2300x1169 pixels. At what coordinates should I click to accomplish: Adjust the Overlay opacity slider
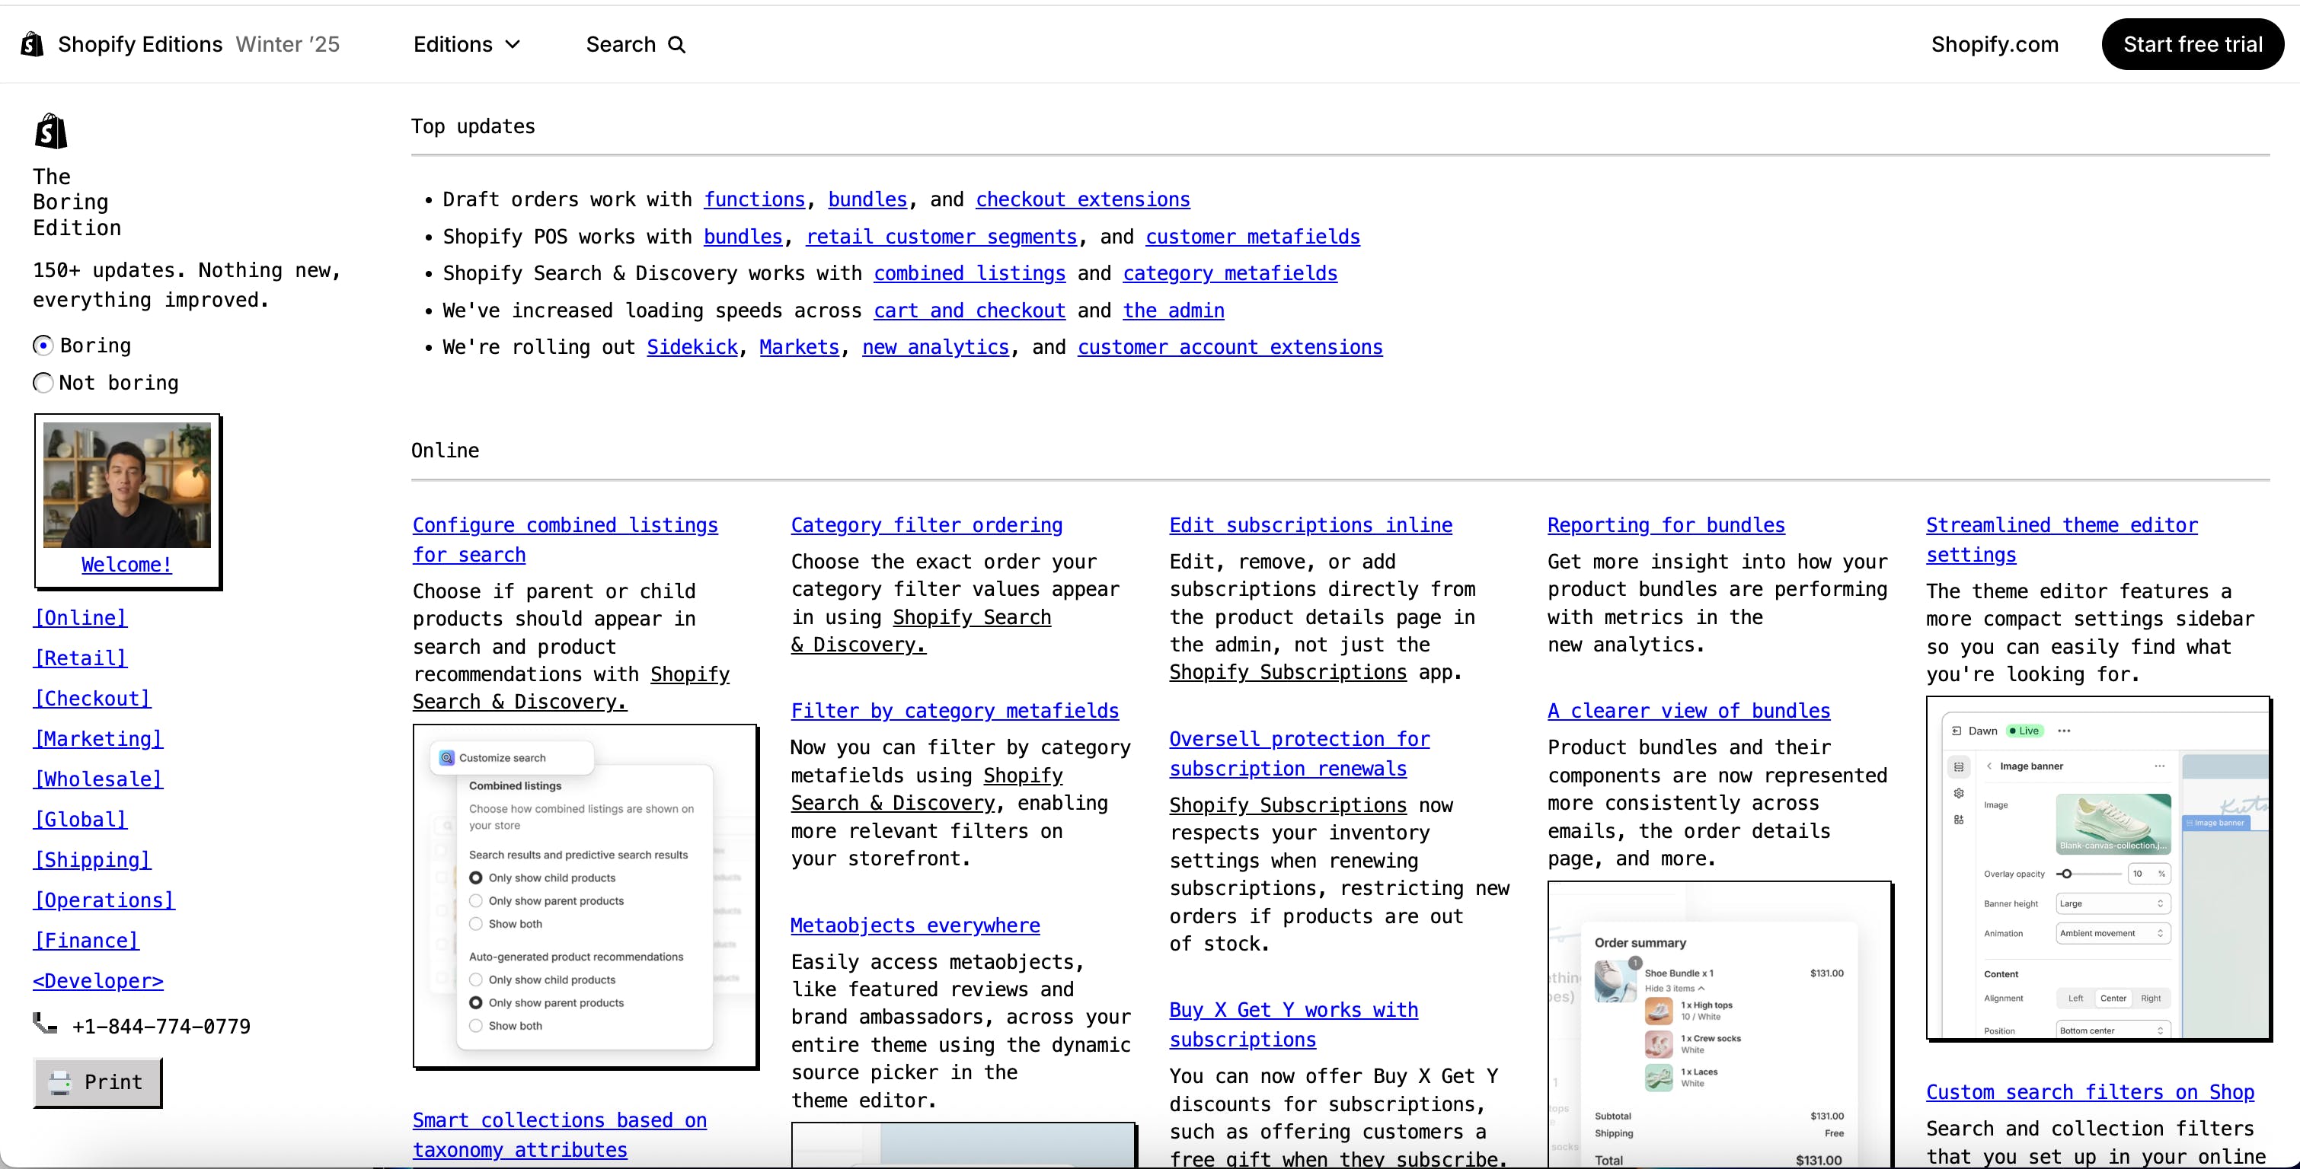click(2066, 874)
